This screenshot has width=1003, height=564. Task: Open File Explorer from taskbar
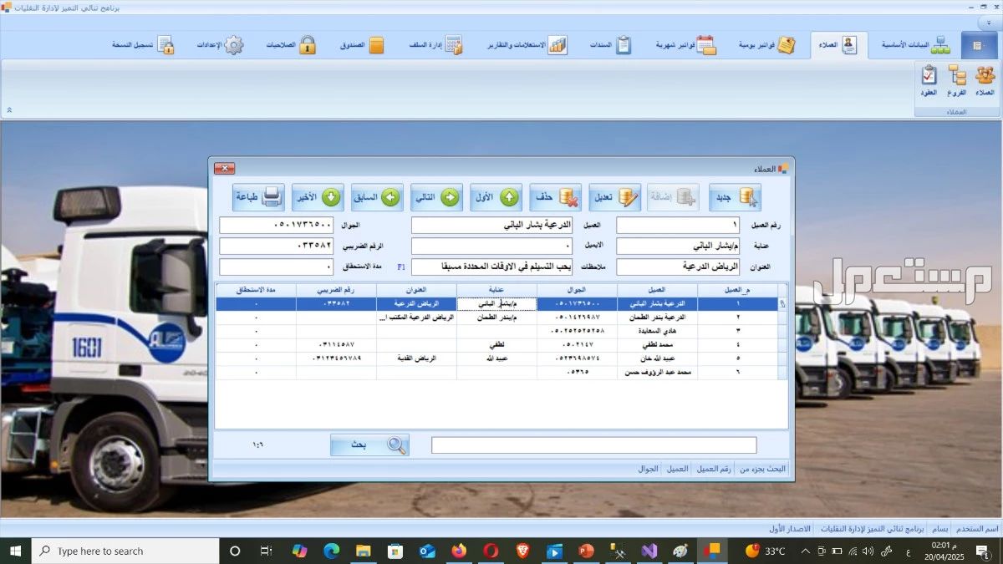[x=364, y=551]
